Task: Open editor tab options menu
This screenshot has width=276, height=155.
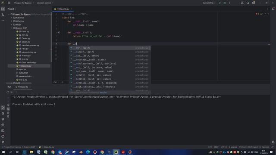Action: click(267, 9)
